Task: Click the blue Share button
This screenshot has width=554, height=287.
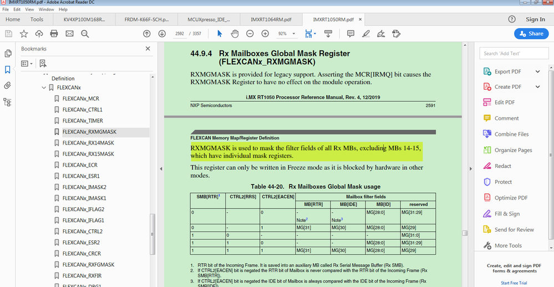Action: pos(531,34)
